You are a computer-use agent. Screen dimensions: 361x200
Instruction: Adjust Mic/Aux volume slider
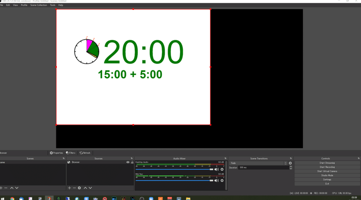[x=175, y=181]
